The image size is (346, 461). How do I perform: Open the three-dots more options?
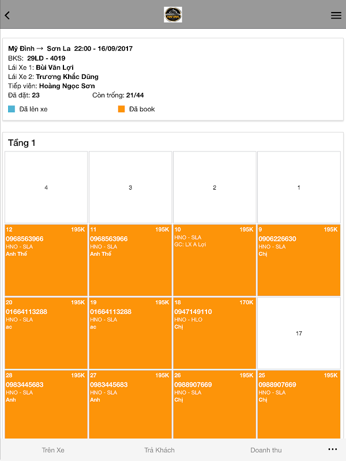click(x=332, y=449)
